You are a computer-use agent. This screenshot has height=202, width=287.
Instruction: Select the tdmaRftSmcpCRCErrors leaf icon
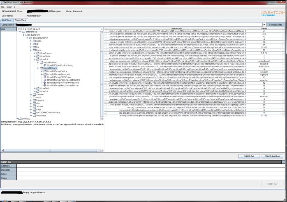(x=45, y=77)
